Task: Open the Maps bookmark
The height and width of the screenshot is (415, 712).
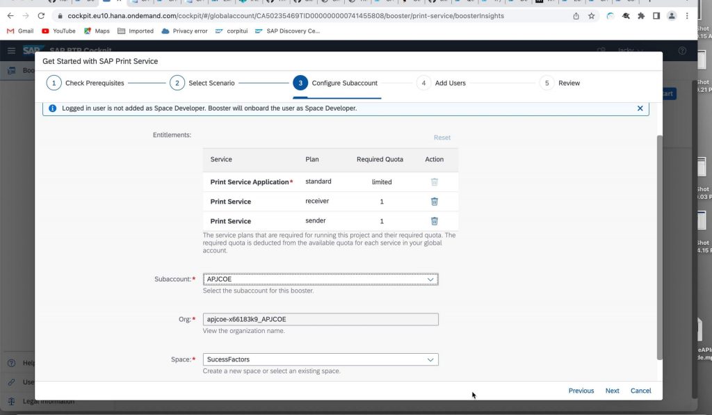Action: click(x=97, y=31)
